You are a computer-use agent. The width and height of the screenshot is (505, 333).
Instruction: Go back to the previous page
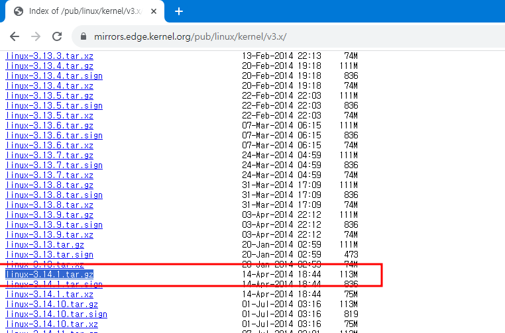click(x=15, y=36)
